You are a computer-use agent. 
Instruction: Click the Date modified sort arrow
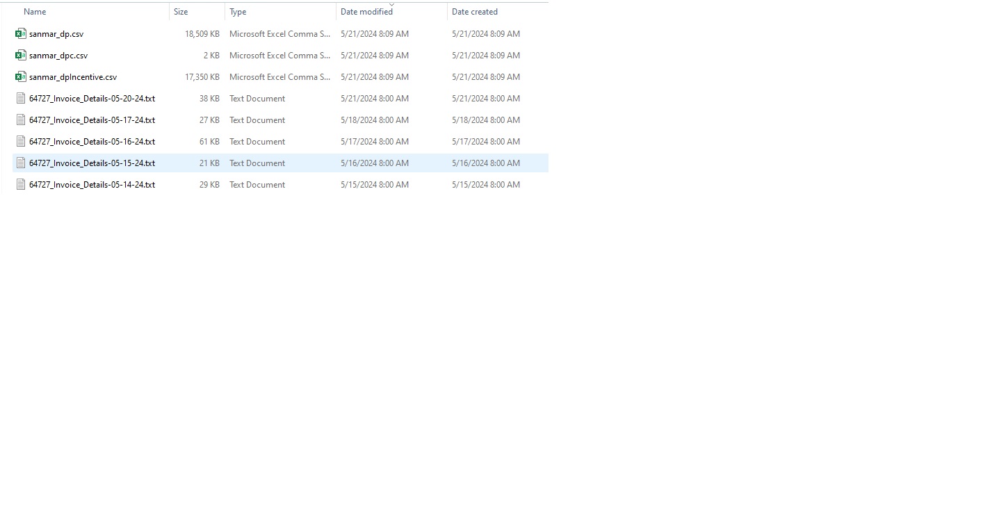click(x=391, y=5)
